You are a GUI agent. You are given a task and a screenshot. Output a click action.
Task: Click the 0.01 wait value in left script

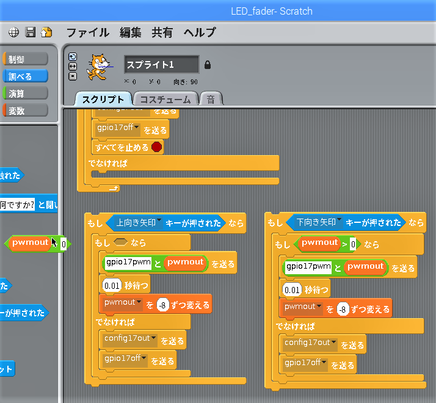click(112, 285)
